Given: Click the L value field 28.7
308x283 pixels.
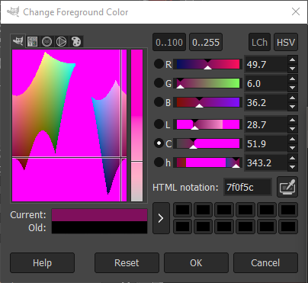Looking at the screenshot, I should coord(266,124).
